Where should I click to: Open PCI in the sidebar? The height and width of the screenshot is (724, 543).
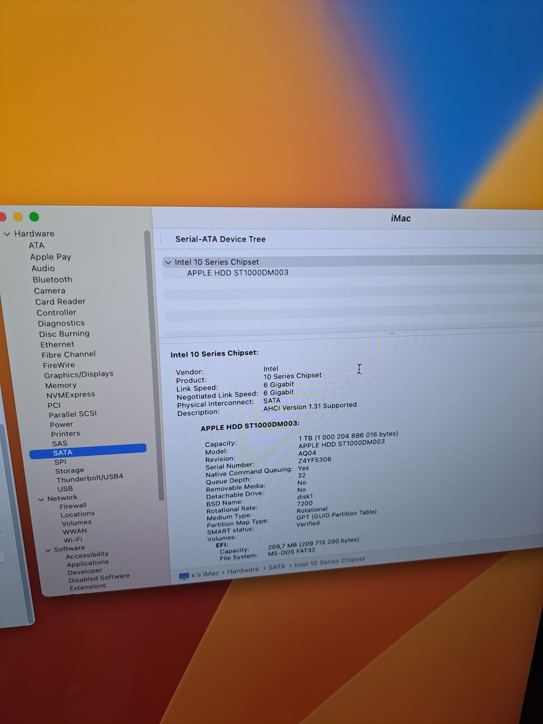point(54,405)
